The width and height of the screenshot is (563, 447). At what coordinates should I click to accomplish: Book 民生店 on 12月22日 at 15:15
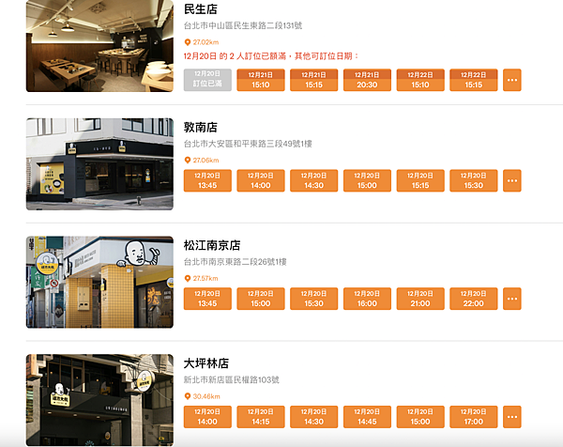(x=474, y=80)
